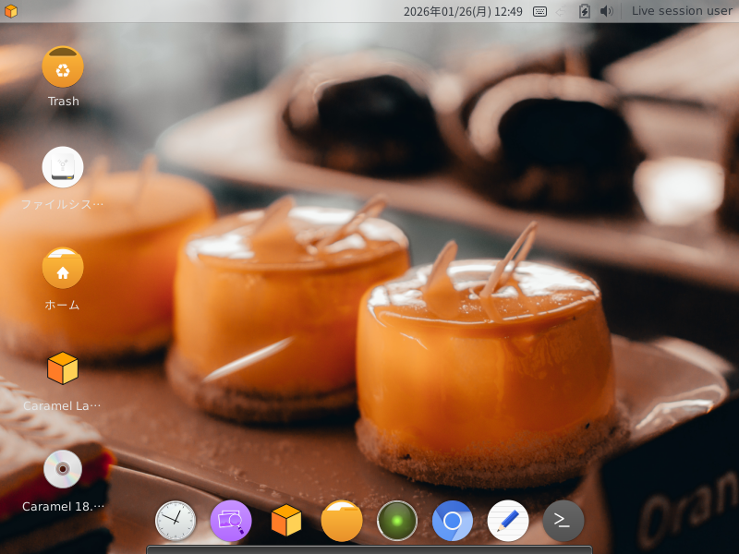The height and width of the screenshot is (554, 739).
Task: Expand the Live session user menu
Action: [682, 11]
